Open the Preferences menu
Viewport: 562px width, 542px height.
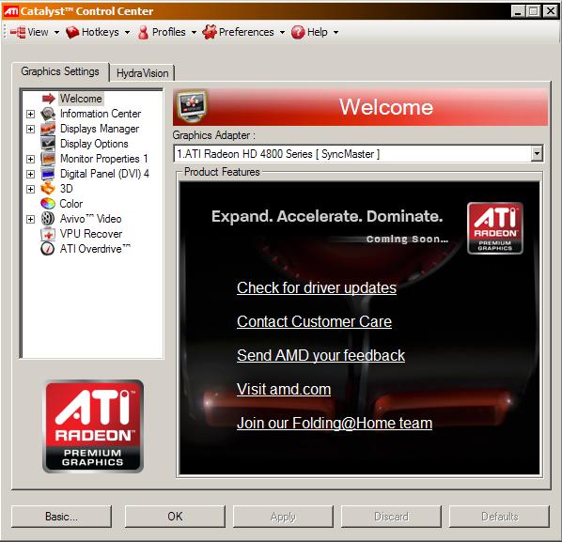click(244, 32)
